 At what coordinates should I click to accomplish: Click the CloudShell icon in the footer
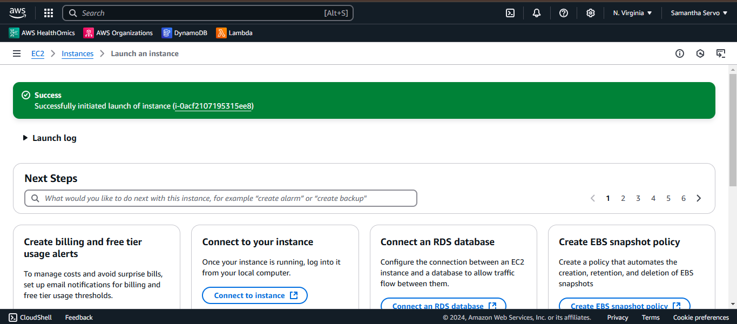(x=13, y=318)
